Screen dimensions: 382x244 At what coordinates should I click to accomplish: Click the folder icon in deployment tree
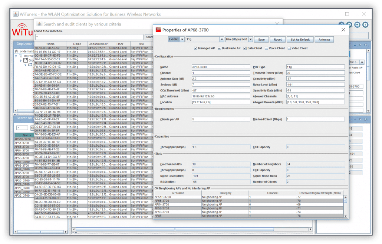click(30, 65)
